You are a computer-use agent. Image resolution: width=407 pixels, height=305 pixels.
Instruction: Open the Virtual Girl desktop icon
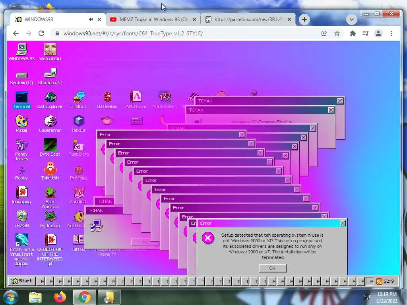[50, 52]
